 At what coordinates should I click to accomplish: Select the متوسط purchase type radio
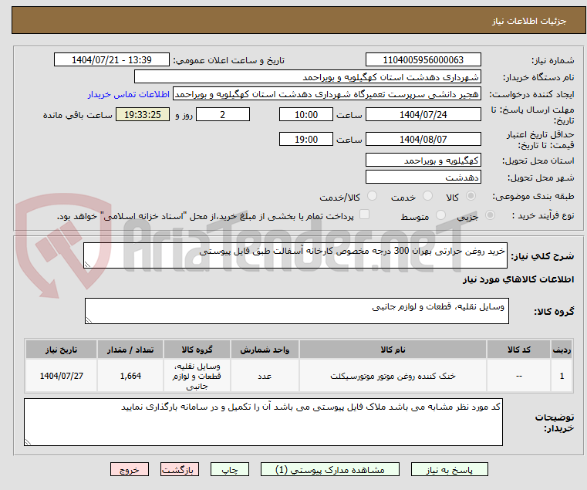tap(441, 215)
